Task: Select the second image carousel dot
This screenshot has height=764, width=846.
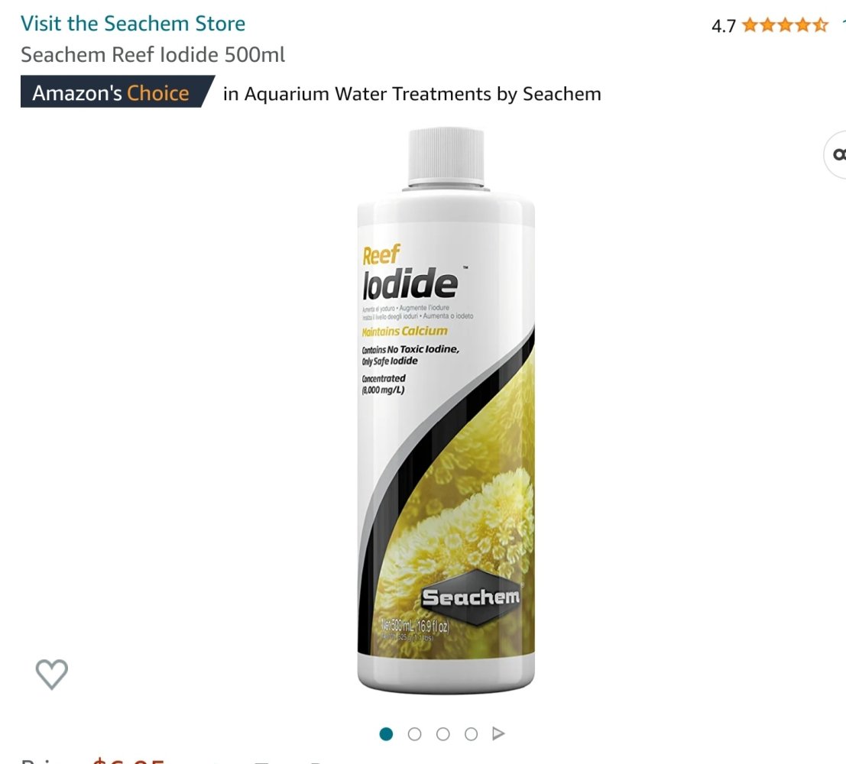Action: [x=414, y=733]
